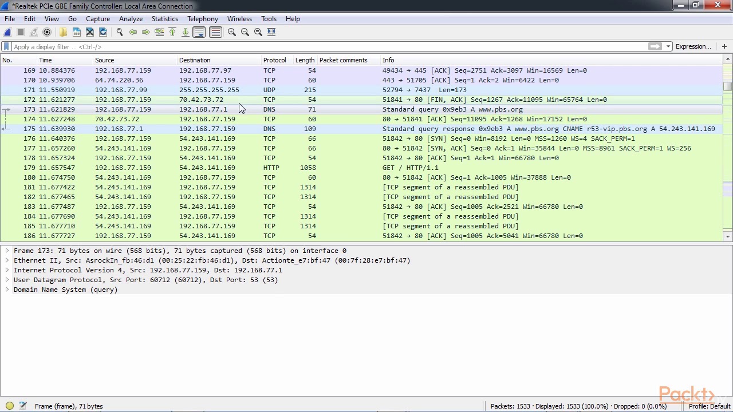Open the Tools menu

tap(269, 19)
